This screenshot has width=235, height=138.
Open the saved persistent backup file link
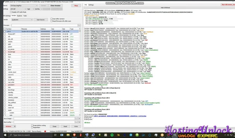click(120, 116)
